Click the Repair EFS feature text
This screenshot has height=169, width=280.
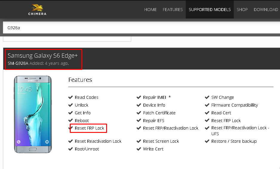coord(154,121)
